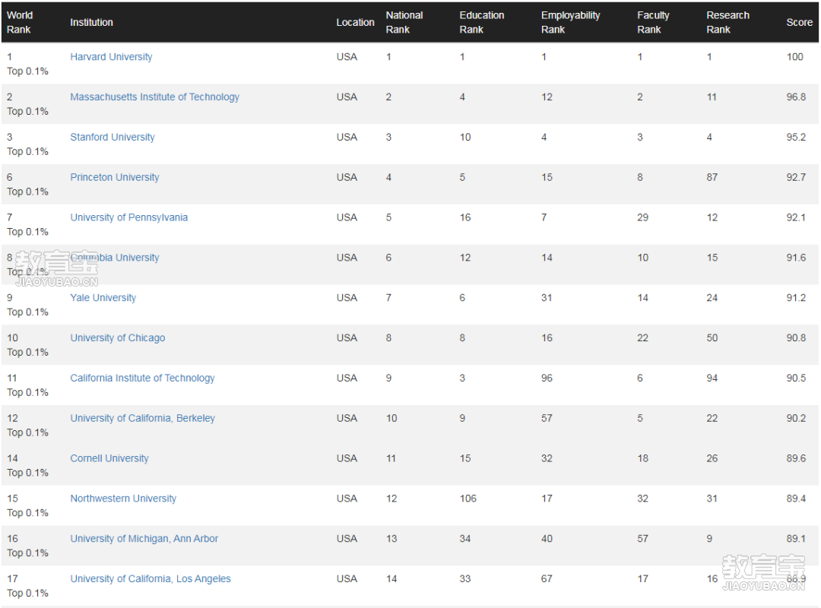Select Columbia's research rank 15
Viewport: 821px width, 608px height.
712,258
